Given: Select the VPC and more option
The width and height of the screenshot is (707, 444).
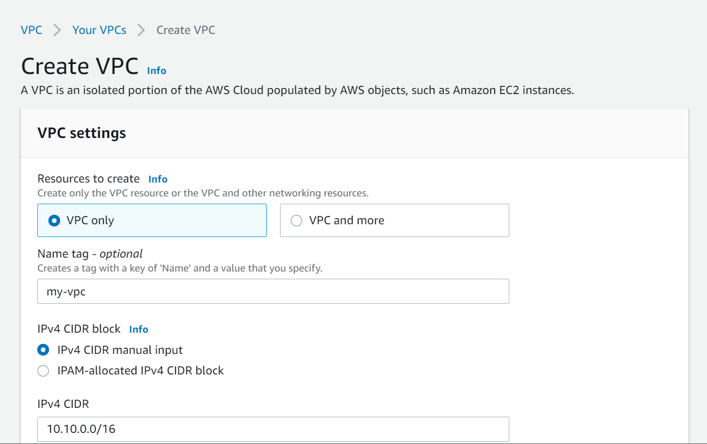Looking at the screenshot, I should tap(394, 220).
